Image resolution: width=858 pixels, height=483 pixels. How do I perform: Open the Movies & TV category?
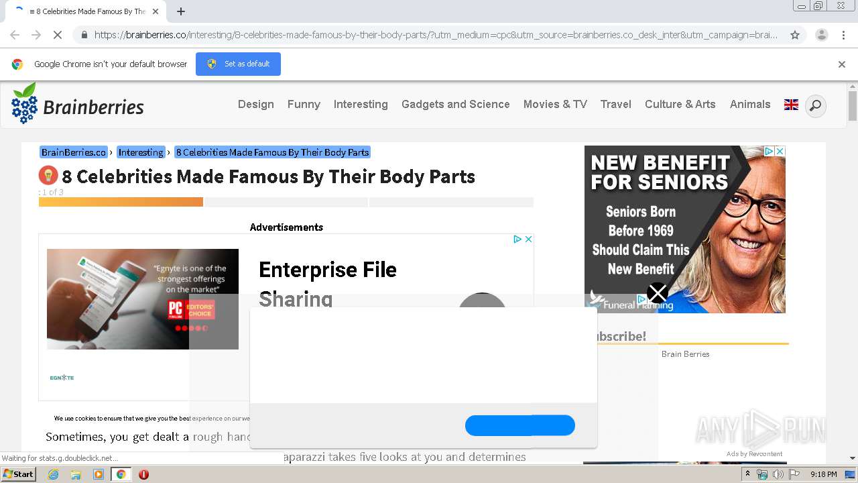click(555, 105)
